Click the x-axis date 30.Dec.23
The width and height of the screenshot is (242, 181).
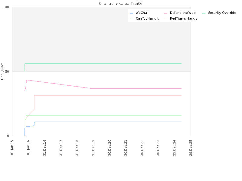coord(158,148)
